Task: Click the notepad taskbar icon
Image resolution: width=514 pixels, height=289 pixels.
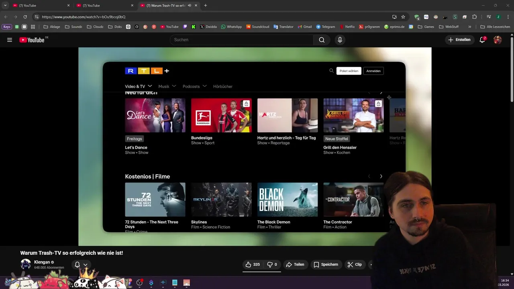Action: [175, 283]
